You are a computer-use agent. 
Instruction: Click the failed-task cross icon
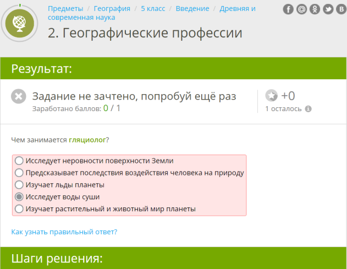(x=19, y=97)
